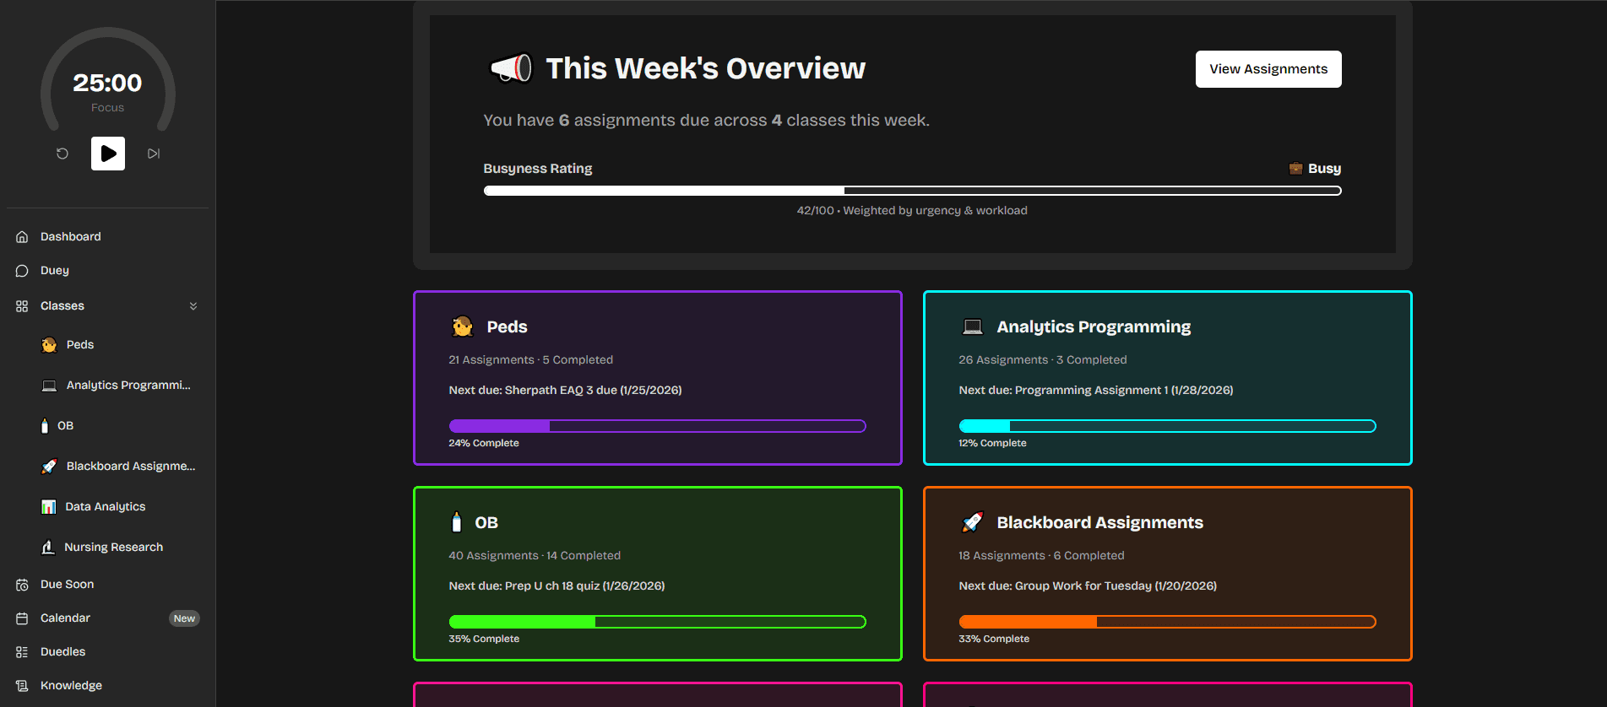Screen dimensions: 1607x707
Task: Click the Classes grid icon
Action: [x=22, y=306]
